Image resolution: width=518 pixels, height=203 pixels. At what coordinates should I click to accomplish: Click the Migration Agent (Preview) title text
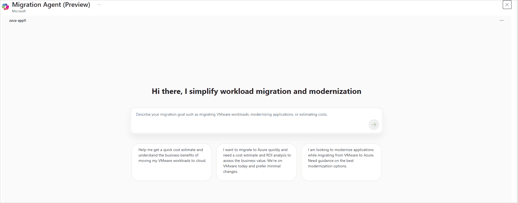(51, 5)
